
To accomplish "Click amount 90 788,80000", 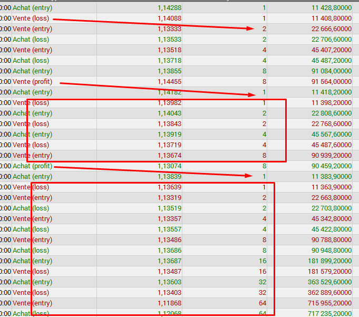I will click(332, 239).
